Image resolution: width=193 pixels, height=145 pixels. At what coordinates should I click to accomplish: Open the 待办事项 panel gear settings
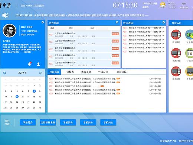pyautogui.click(x=117, y=22)
